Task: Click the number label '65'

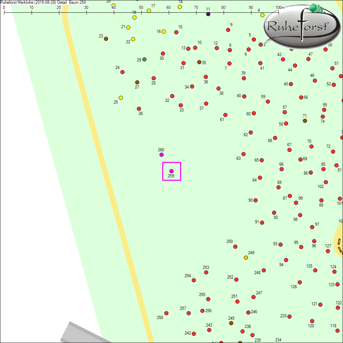Action: tap(257, 160)
